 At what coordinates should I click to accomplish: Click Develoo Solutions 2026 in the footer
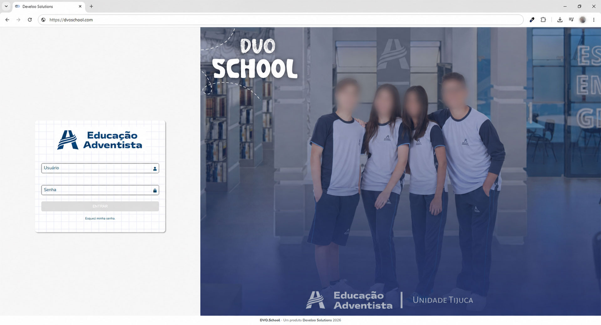[x=322, y=320]
